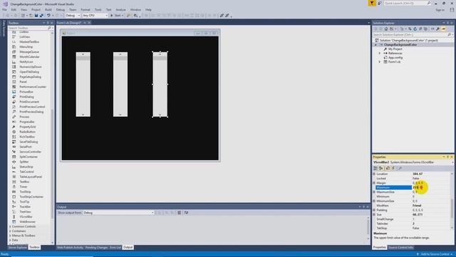Click the Save All icon in toolbar
Screen dimensions: 456x257
tap(41, 16)
